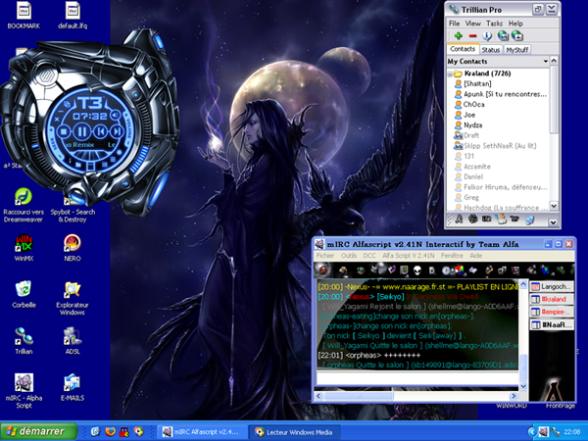Image resolution: width=588 pixels, height=441 pixels.
Task: Click the mIRC horizontal scrollbar right arrow
Action: 514,396
